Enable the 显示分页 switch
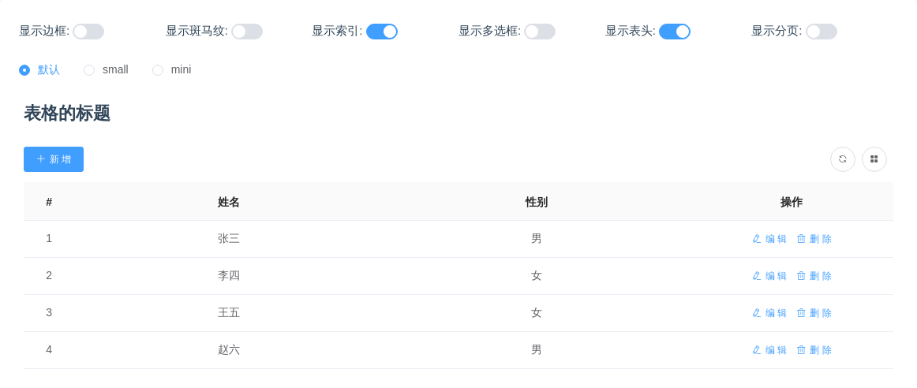 tap(822, 32)
